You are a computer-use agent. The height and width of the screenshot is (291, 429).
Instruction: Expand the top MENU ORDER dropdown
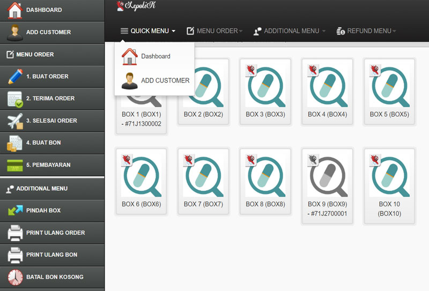[241, 31]
